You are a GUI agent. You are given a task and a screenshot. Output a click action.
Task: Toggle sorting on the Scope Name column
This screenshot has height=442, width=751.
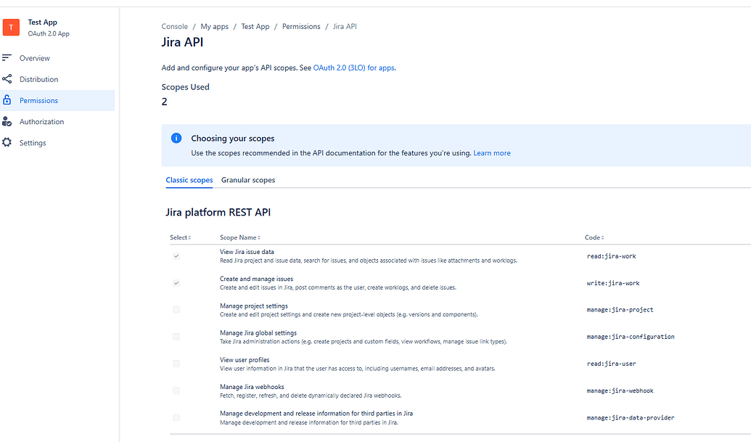pos(259,237)
